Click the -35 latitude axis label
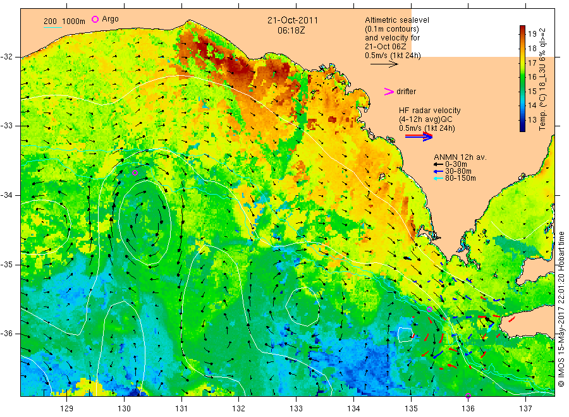The height and width of the screenshot is (417, 569). pos(6,264)
